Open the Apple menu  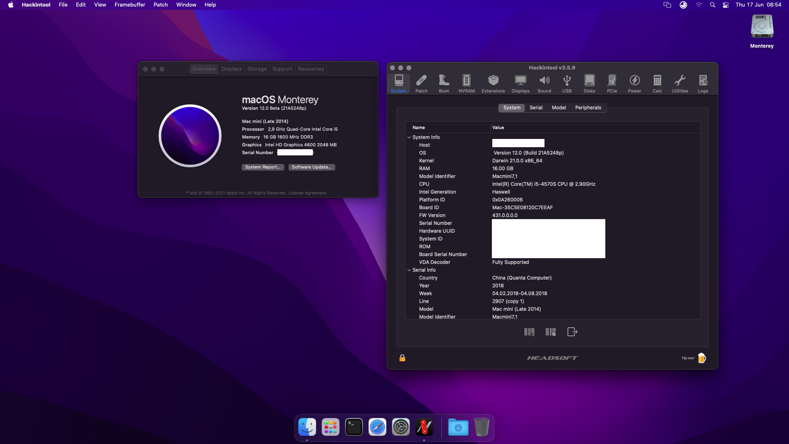[11, 5]
